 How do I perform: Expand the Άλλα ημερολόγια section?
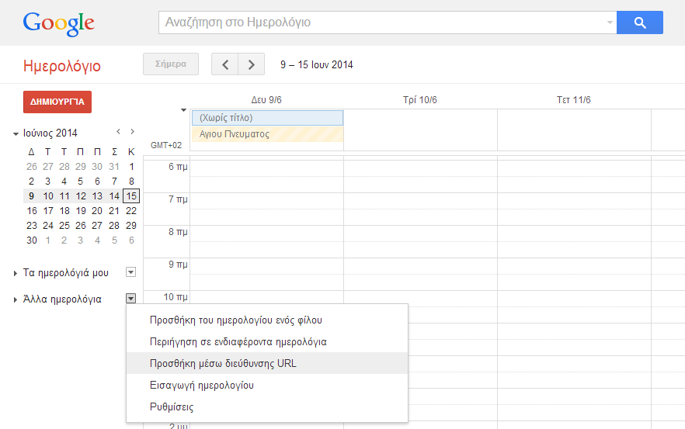[x=17, y=299]
